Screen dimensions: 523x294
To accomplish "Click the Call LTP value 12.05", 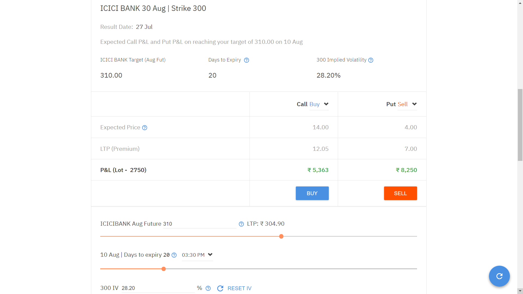I will pyautogui.click(x=321, y=149).
